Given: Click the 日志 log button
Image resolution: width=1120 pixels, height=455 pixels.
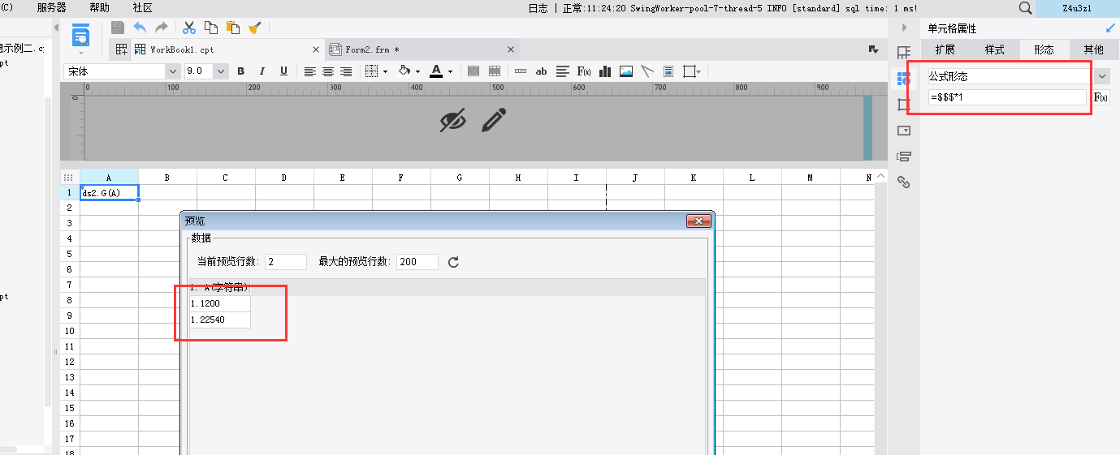Looking at the screenshot, I should [x=538, y=8].
